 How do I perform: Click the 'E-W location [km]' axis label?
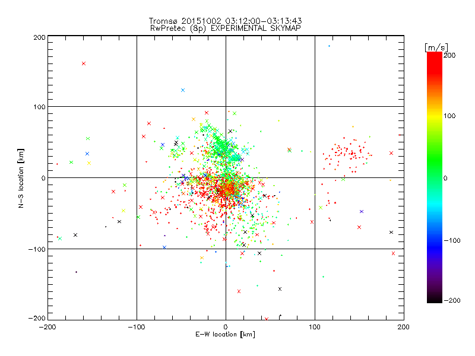tap(226, 334)
